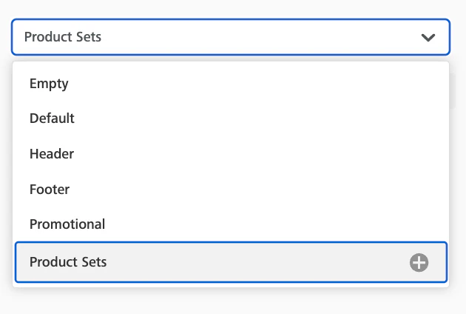Click the selected Product Sets field text
This screenshot has width=466, height=314.
coord(63,37)
